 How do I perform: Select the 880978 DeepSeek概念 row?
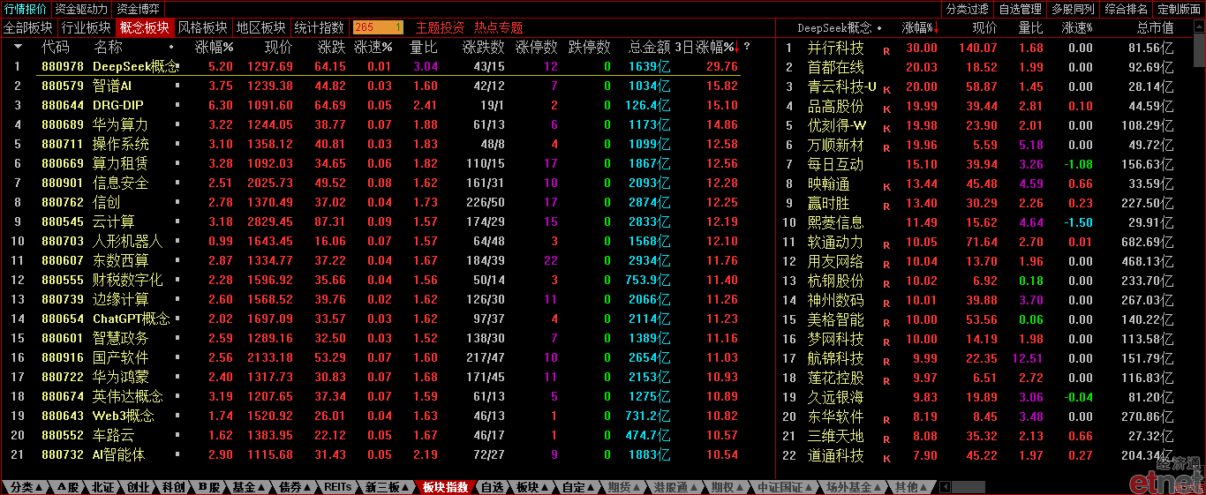click(x=388, y=66)
